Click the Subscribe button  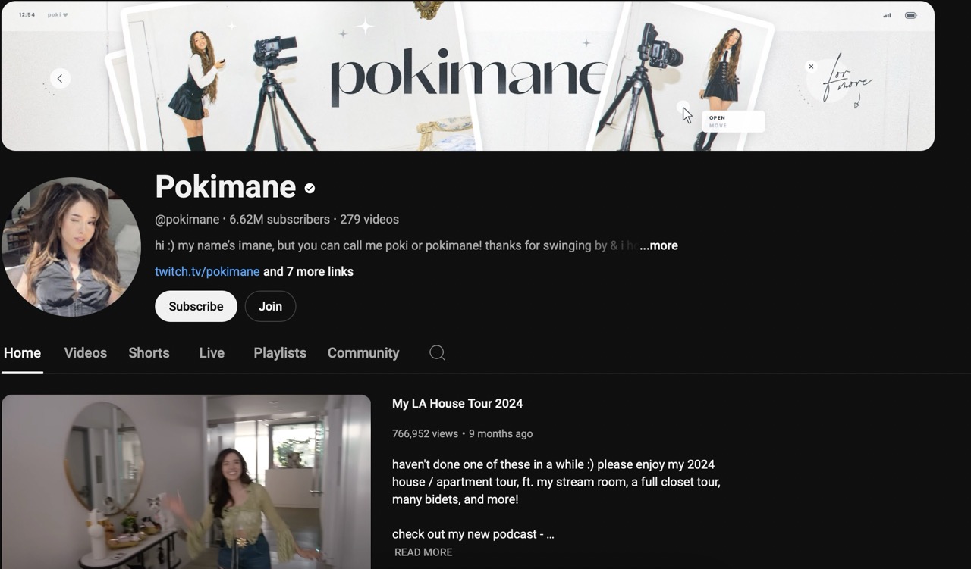[196, 306]
